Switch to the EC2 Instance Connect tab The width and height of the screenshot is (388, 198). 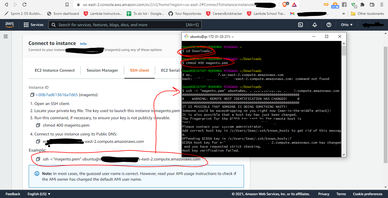[x=55, y=70]
